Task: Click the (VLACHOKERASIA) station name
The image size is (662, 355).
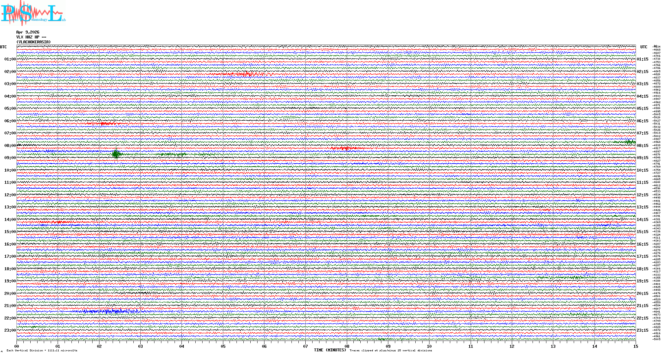Action: click(34, 42)
